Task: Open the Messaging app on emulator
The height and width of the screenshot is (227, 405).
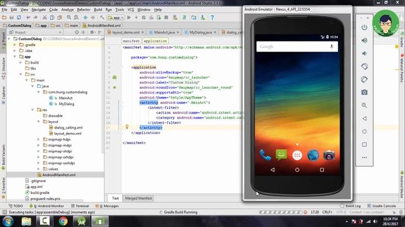Action: click(281, 155)
